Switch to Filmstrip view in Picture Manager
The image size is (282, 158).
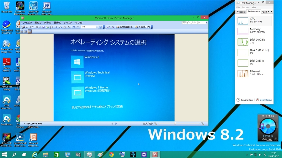tap(26, 32)
